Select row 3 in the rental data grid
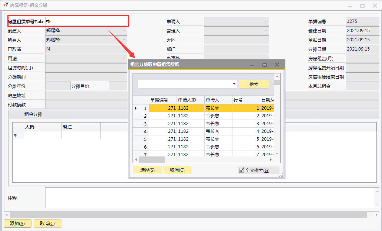Image resolution: width=382 pixels, height=231 pixels. (145, 124)
